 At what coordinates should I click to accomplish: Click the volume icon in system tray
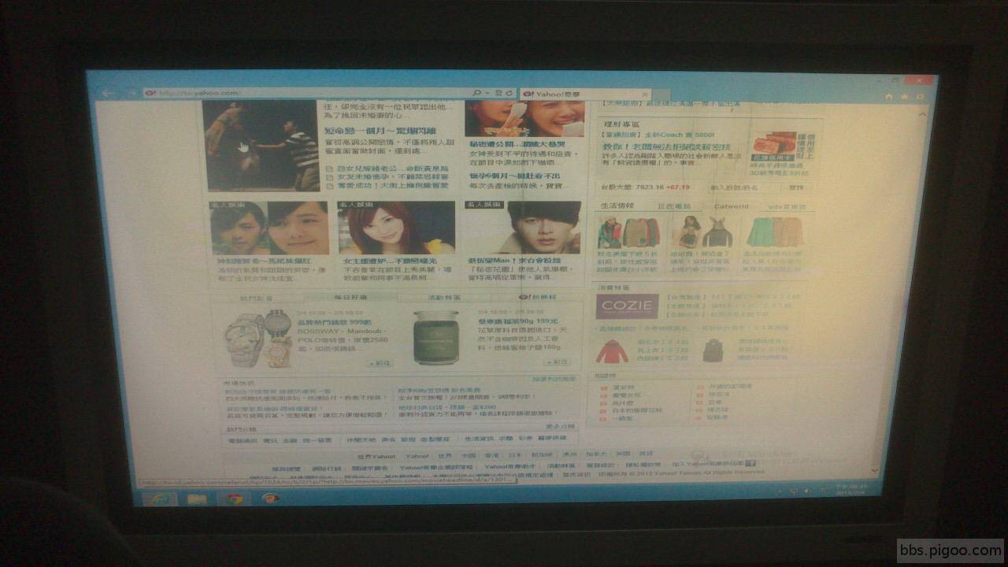point(806,490)
